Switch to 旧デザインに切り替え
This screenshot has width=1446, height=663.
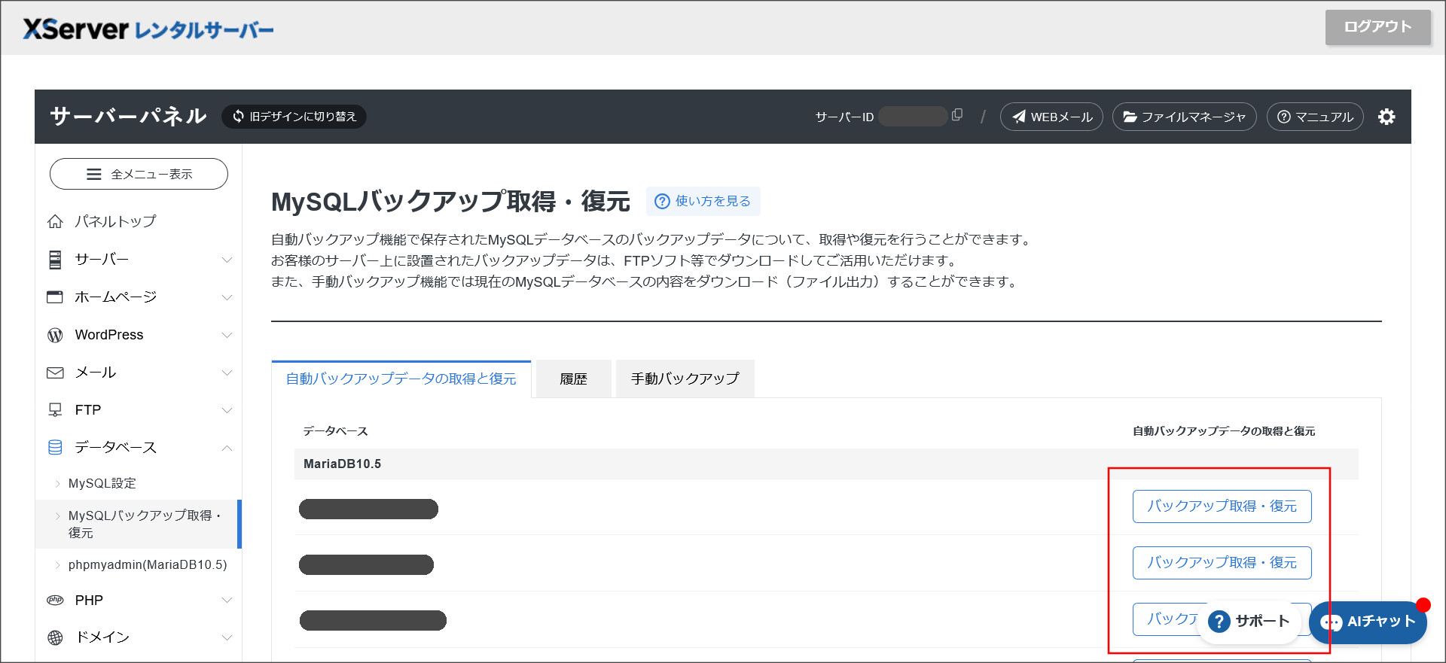[294, 117]
